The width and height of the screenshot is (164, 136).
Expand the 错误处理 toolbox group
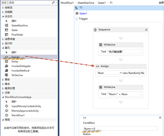(x=3, y=88)
